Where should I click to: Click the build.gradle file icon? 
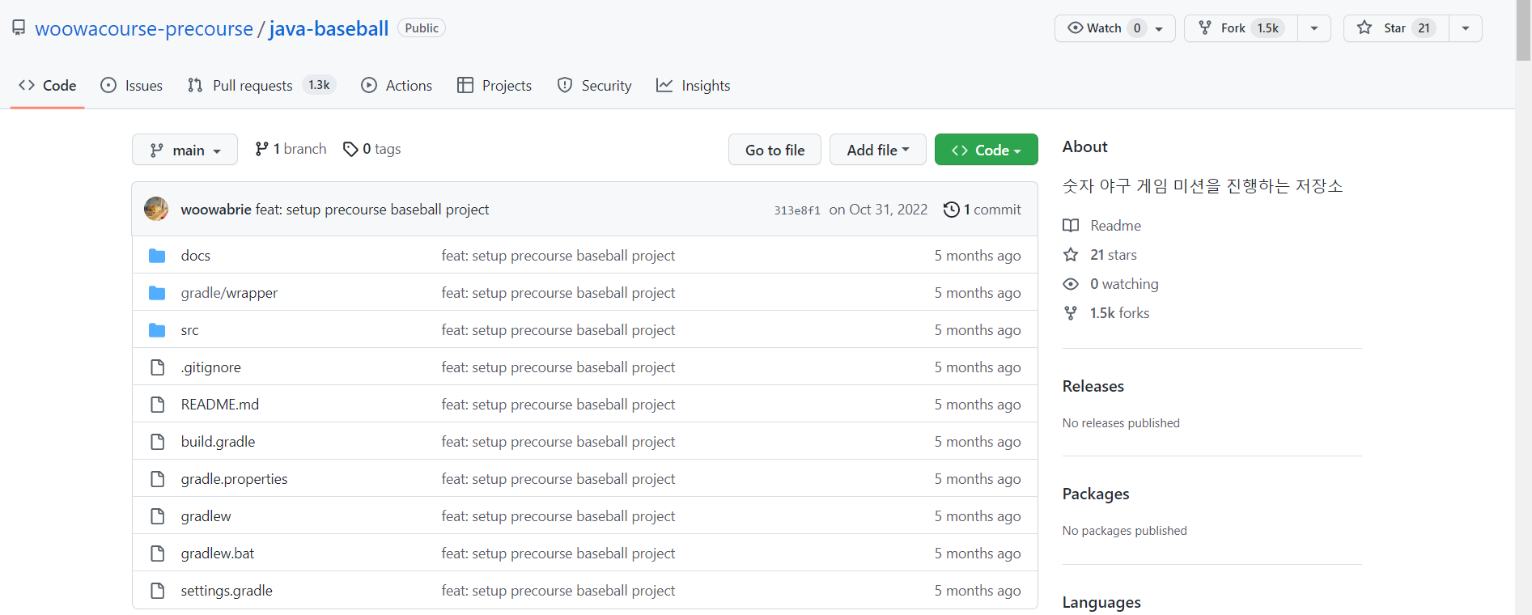click(158, 442)
